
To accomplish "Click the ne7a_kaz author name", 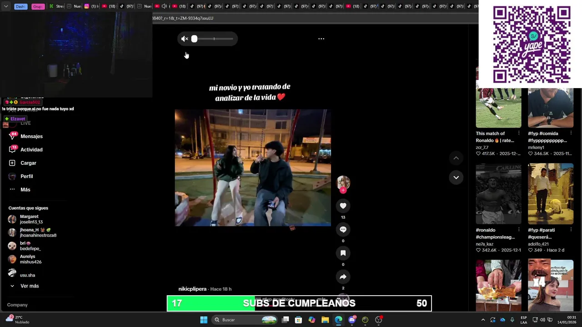I will click(485, 244).
